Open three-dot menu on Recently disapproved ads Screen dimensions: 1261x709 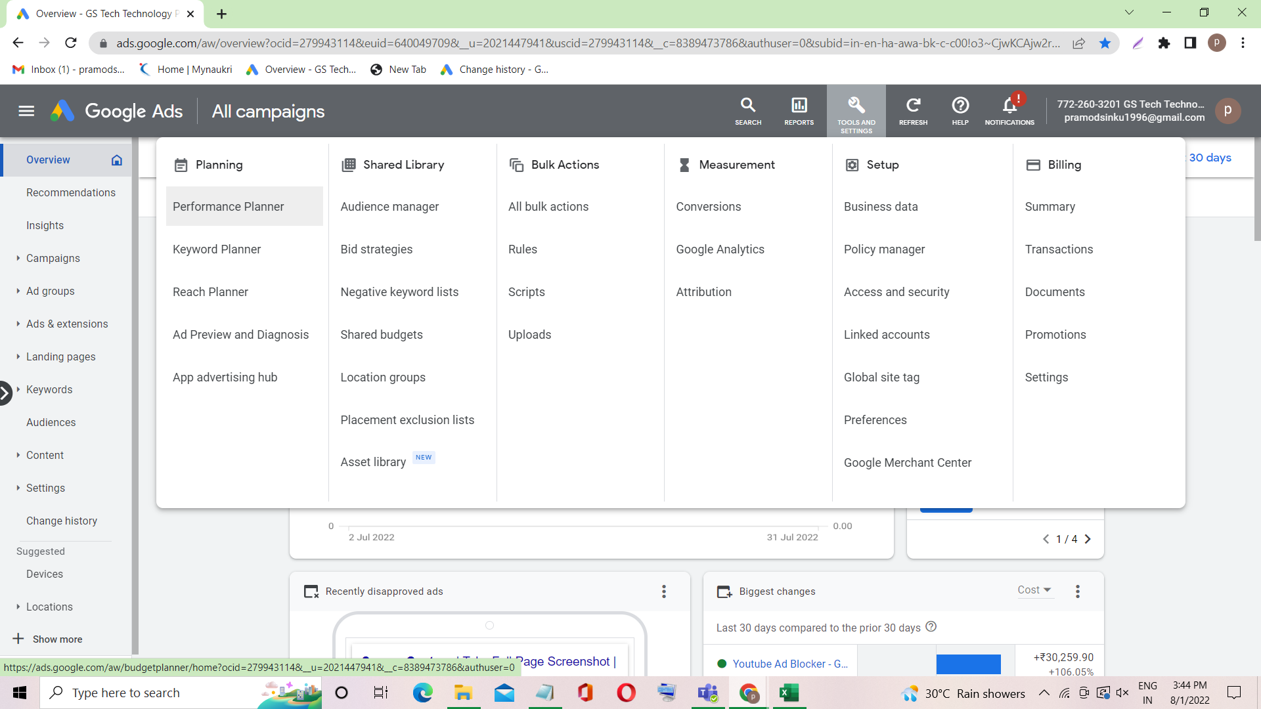[x=663, y=591]
